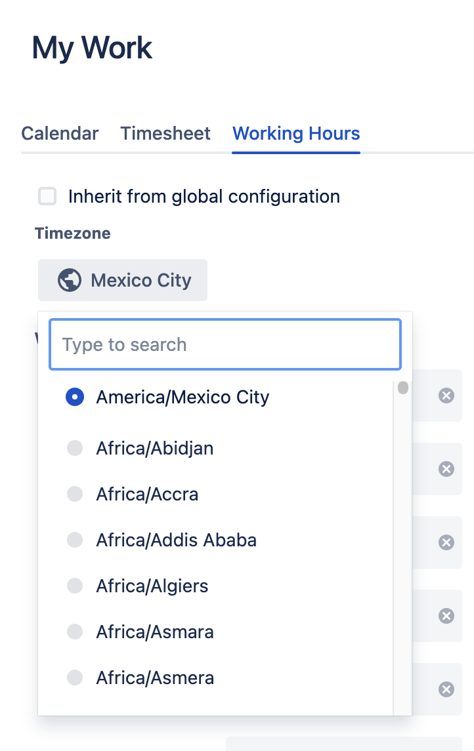Remove the fifth row with x icon
This screenshot has width=474, height=751.
click(446, 689)
